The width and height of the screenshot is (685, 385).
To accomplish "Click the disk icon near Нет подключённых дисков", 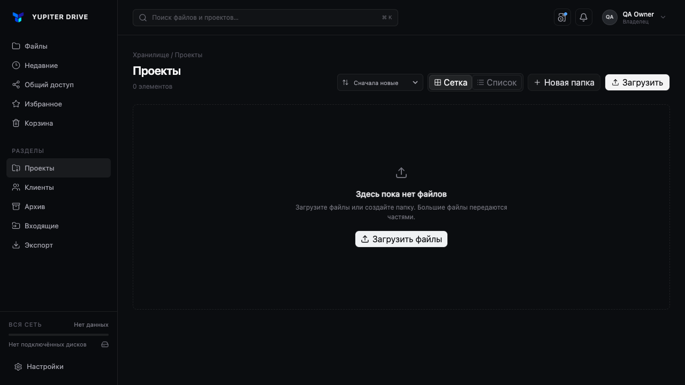I will click(105, 344).
